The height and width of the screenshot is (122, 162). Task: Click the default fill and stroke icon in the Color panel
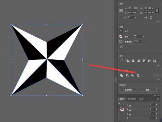point(119,104)
